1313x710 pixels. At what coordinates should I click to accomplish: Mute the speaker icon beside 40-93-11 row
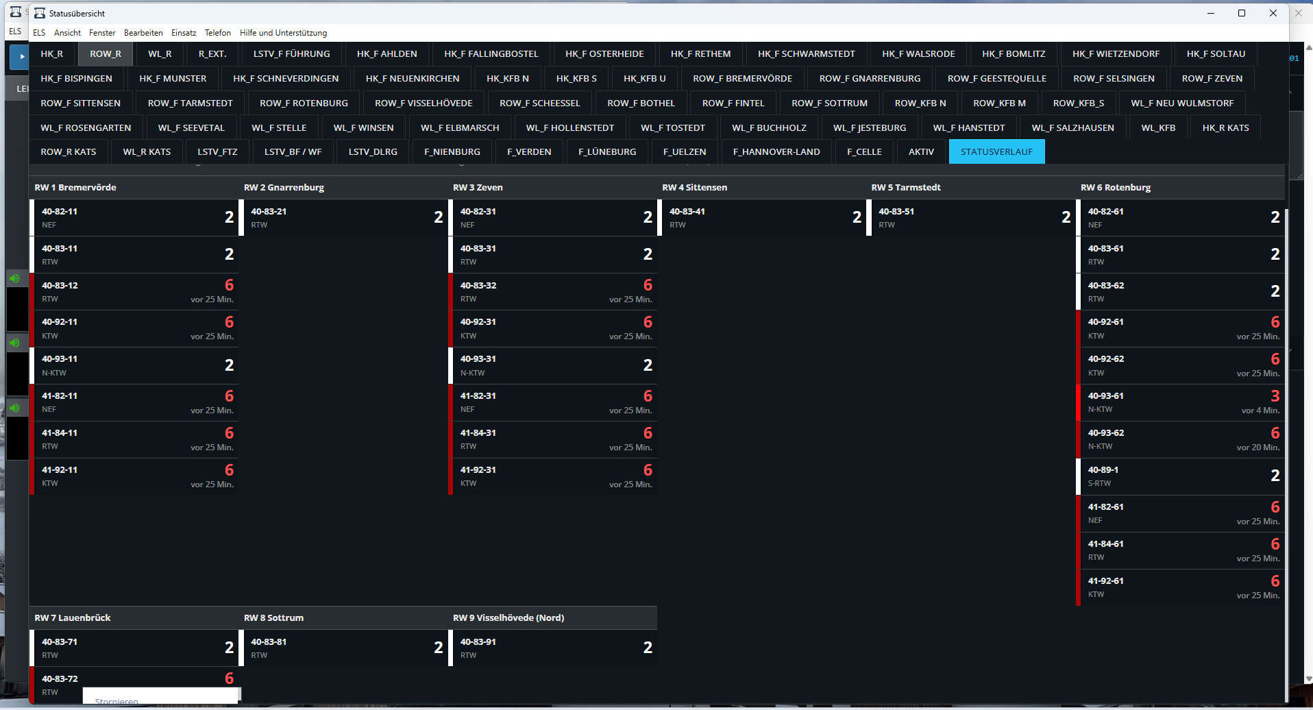pos(14,343)
